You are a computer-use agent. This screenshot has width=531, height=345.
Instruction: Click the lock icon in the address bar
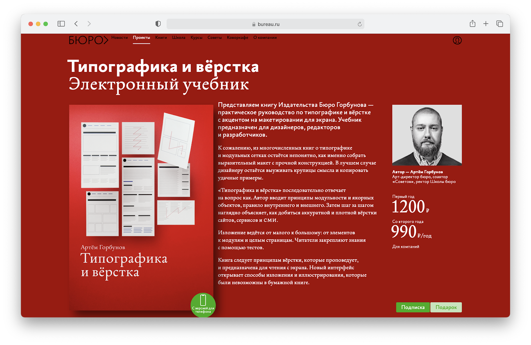pos(254,24)
